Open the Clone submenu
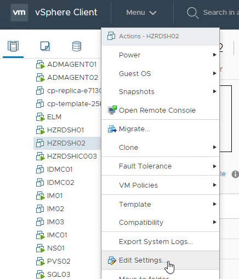 [161, 148]
